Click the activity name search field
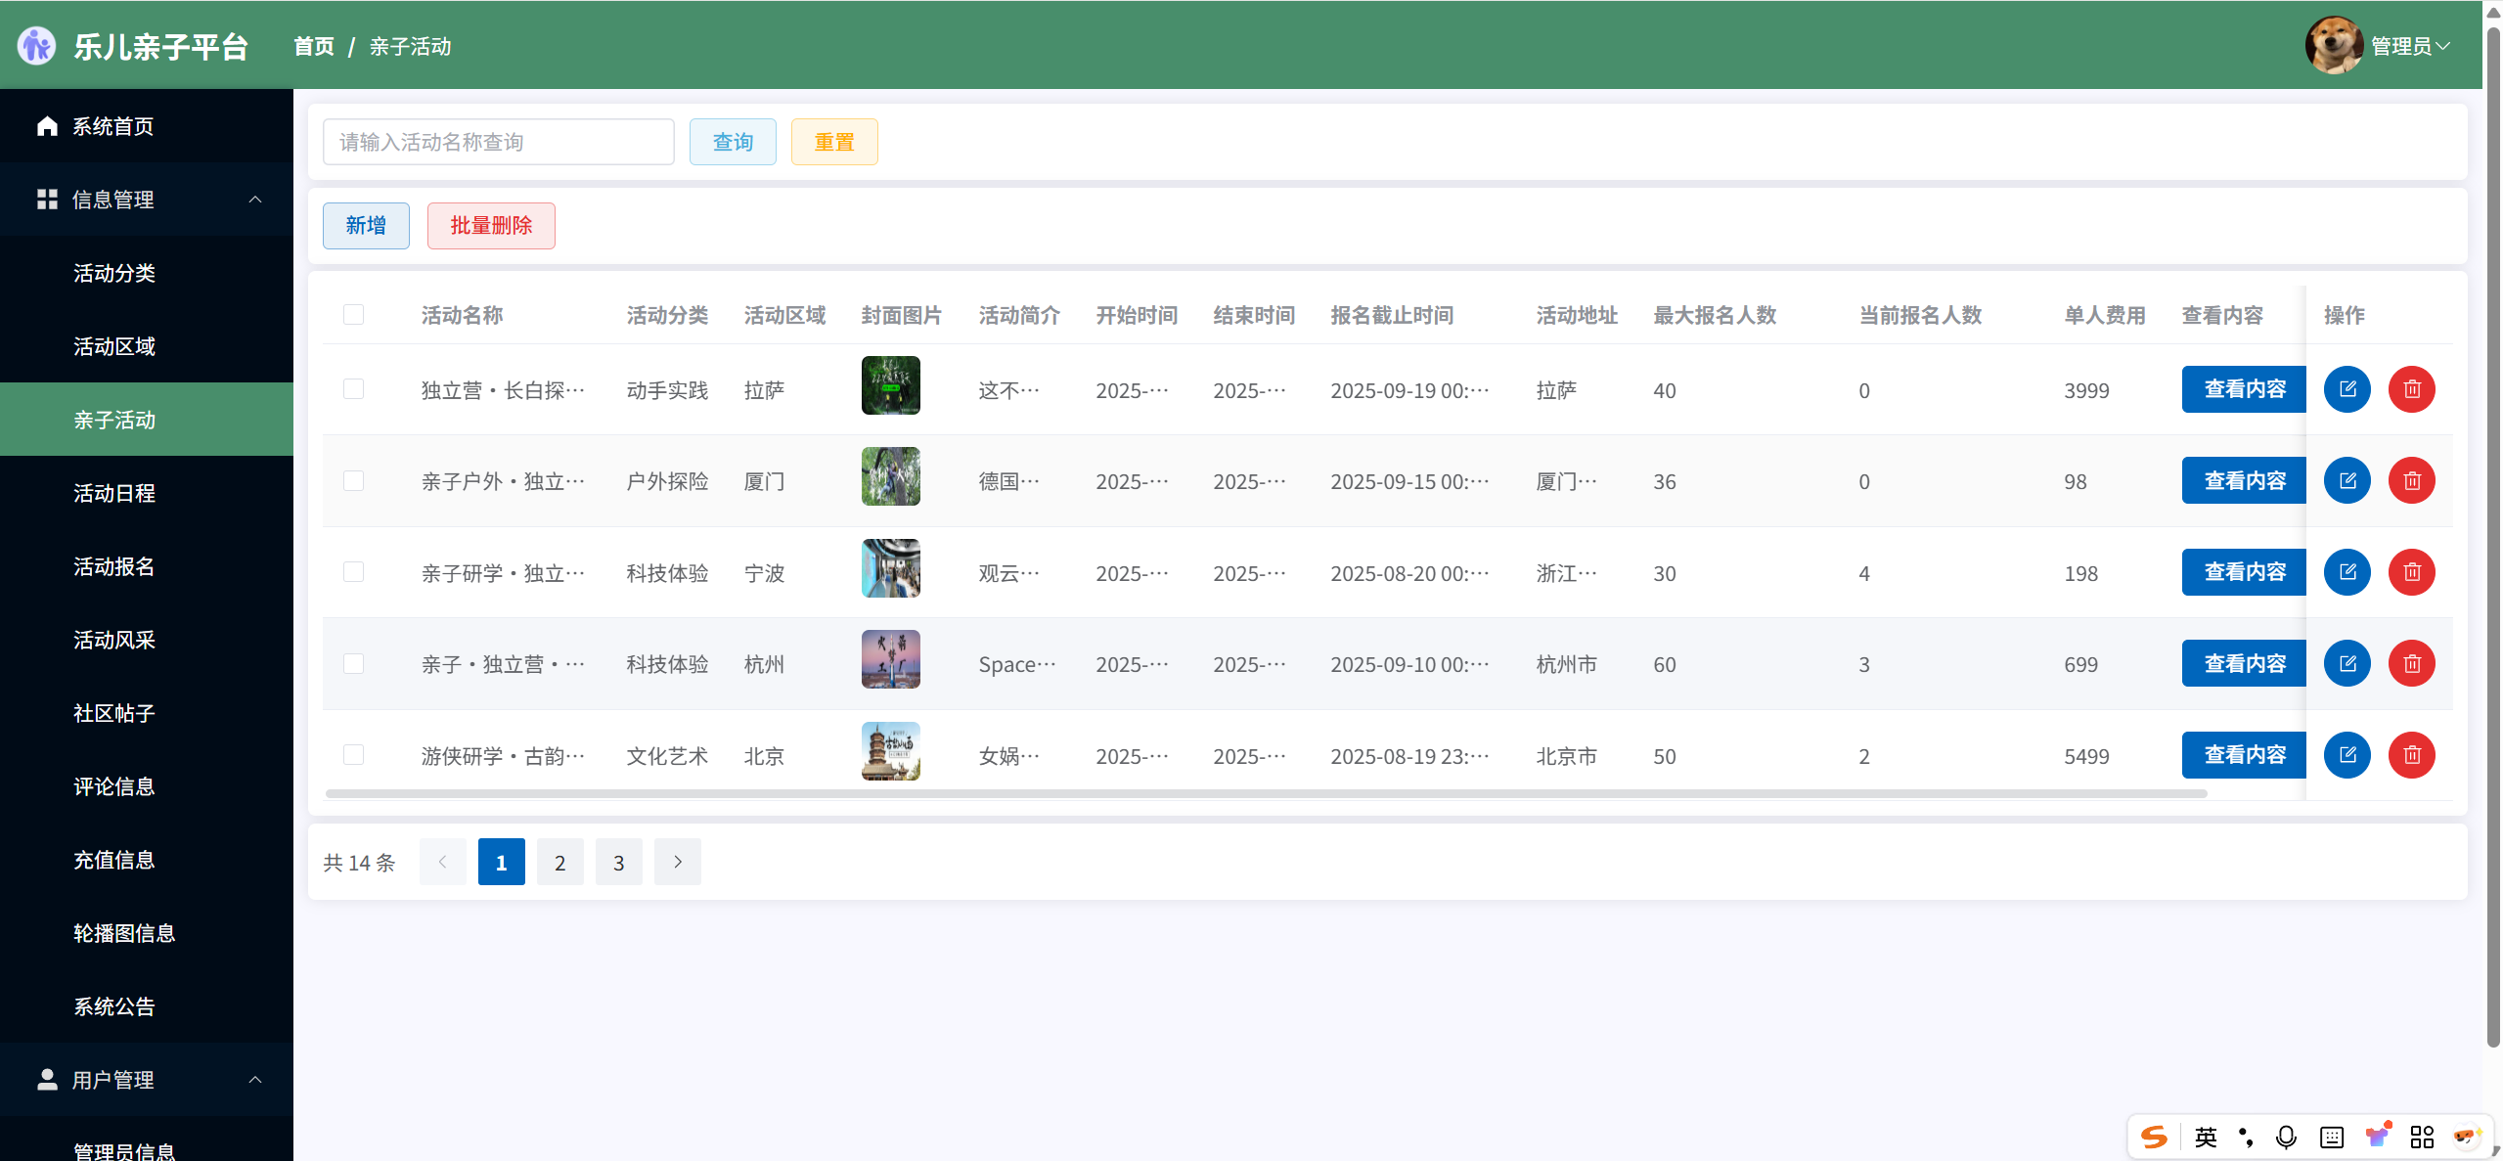Screen dimensions: 2503x1161 498,143
